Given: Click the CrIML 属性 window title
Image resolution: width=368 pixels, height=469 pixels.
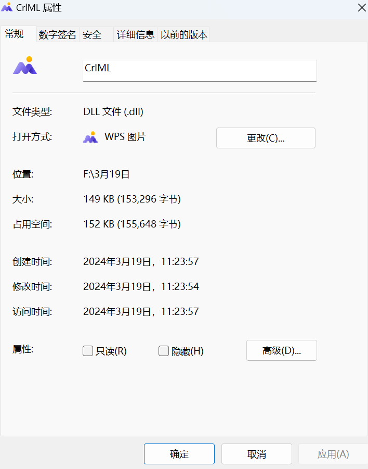Looking at the screenshot, I should point(39,7).
